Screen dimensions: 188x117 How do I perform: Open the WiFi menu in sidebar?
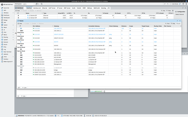[5, 10]
